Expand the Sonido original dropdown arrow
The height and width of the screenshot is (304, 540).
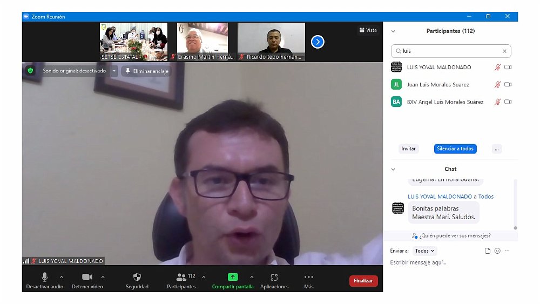point(114,71)
